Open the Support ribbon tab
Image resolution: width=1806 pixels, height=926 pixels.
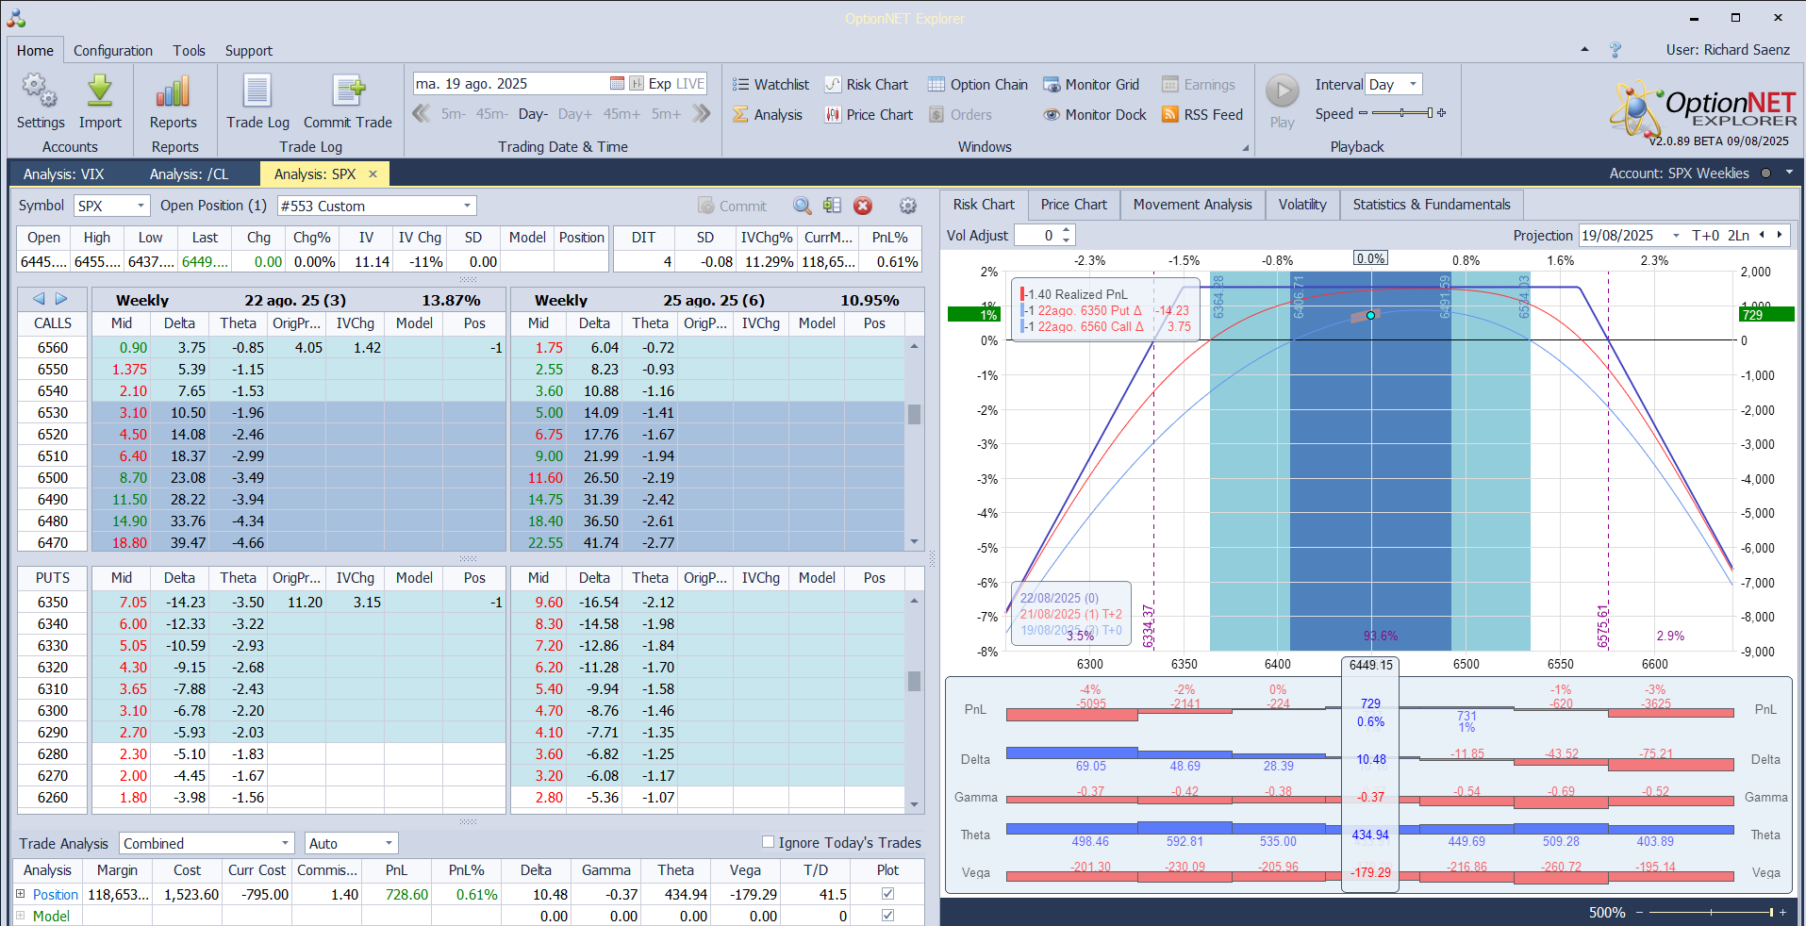pos(248,51)
